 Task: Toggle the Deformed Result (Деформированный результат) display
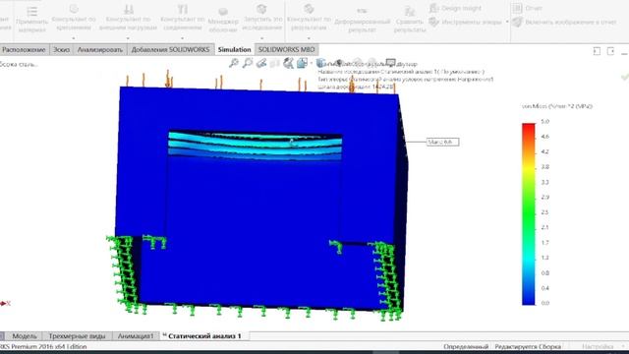coord(362,20)
